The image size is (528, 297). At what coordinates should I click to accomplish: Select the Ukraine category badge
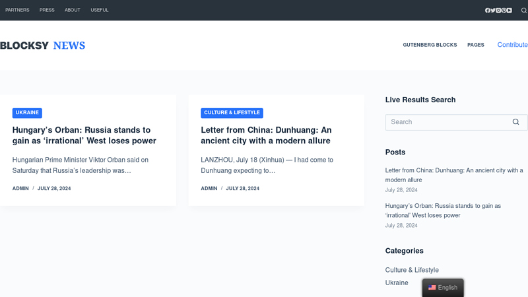tap(27, 113)
